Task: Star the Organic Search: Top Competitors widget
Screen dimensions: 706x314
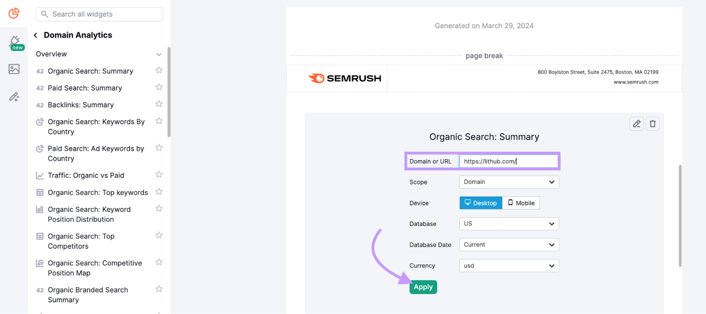Action: pos(159,235)
